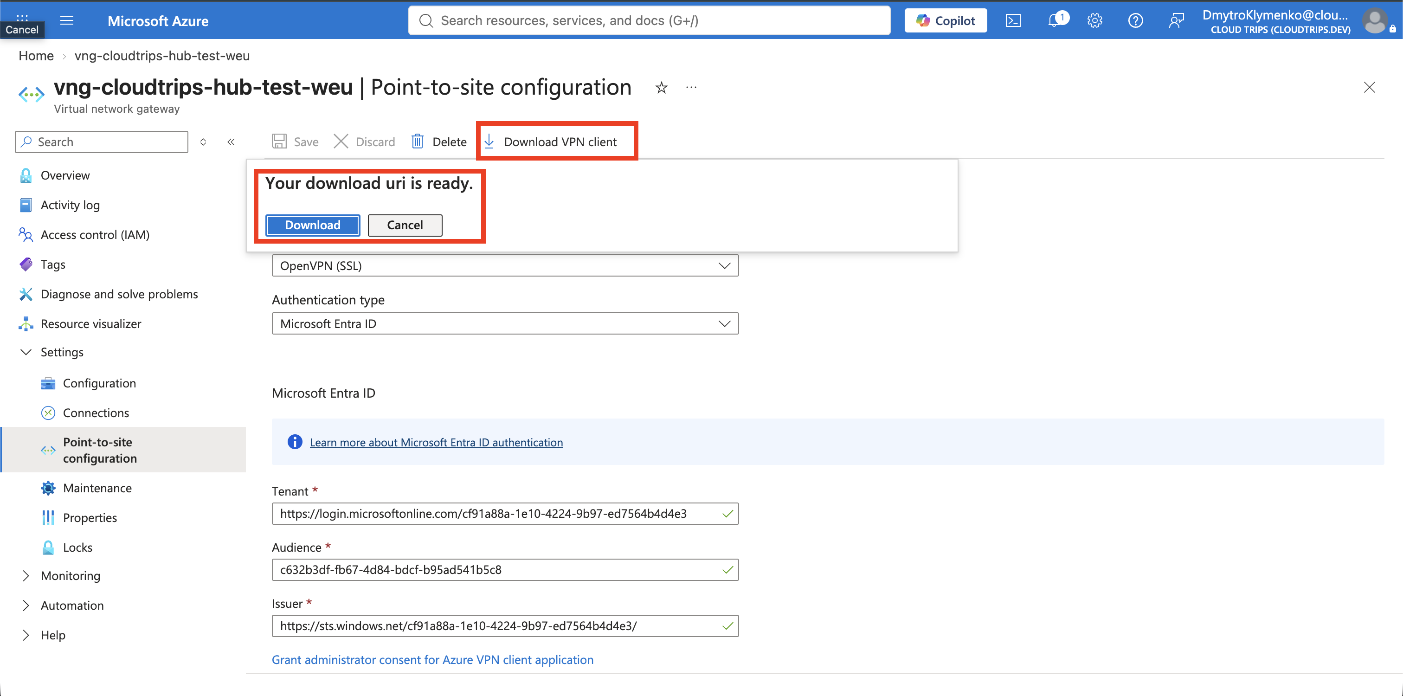This screenshot has height=696, width=1403.
Task: Open the notifications bell
Action: [1055, 21]
